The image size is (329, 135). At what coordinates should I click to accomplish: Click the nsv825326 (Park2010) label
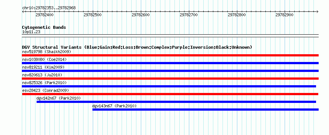[44, 83]
